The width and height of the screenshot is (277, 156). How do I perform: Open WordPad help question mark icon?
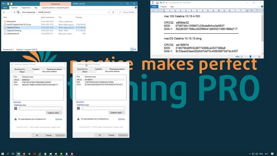(x=262, y=6)
